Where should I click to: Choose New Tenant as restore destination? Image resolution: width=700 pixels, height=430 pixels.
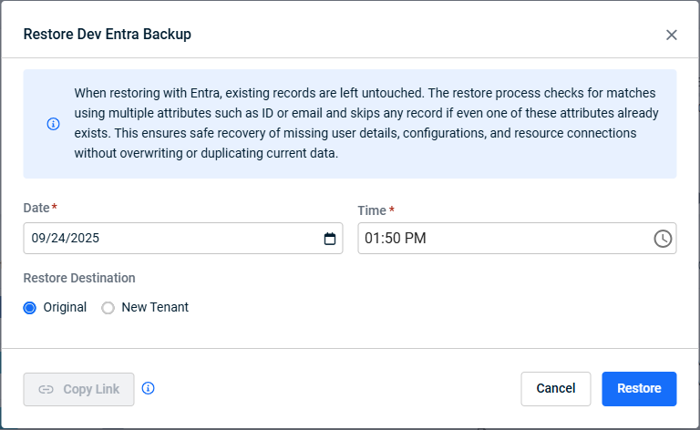(x=108, y=308)
